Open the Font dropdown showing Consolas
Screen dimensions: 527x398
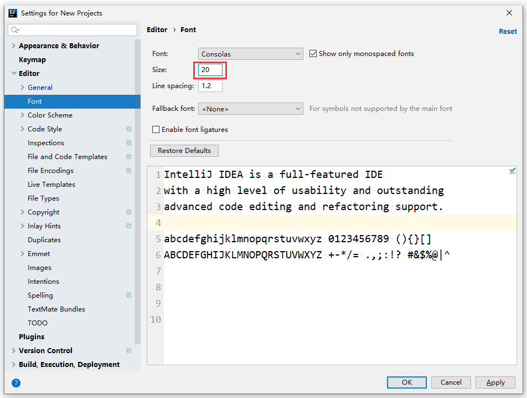point(250,54)
